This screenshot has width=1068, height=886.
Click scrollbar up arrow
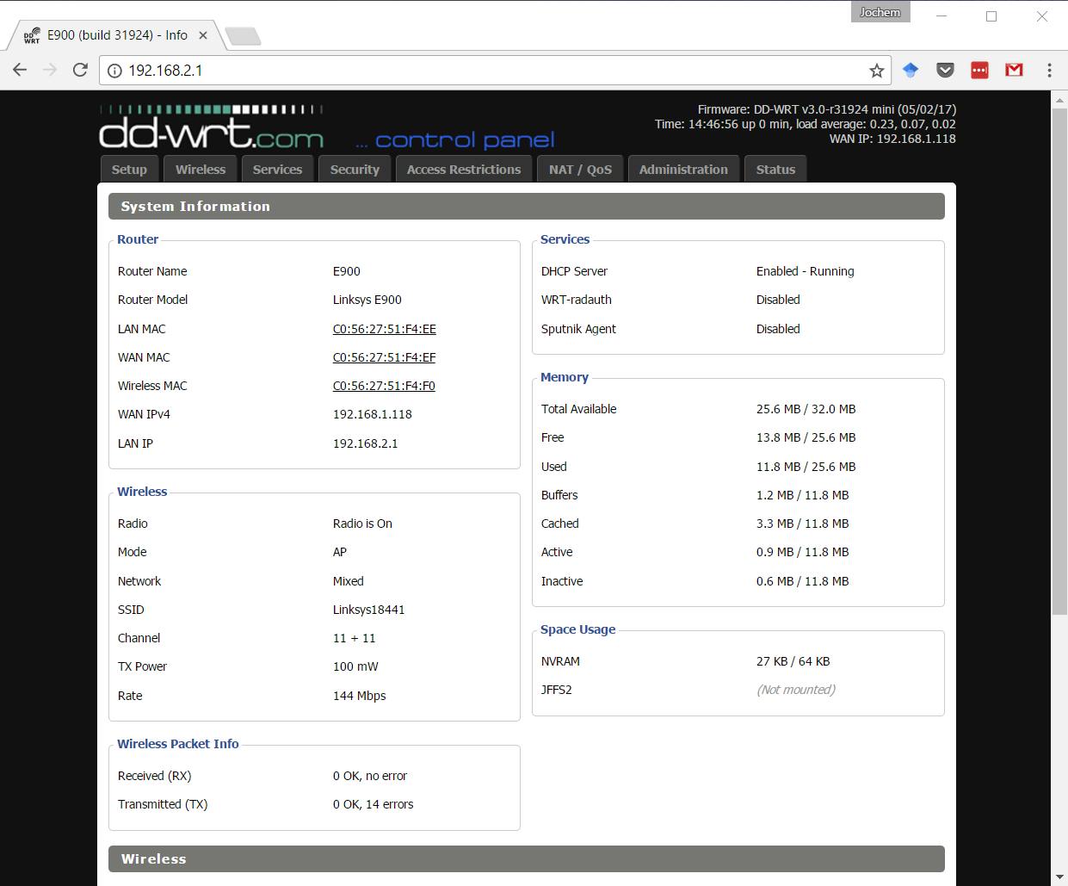[x=1060, y=98]
